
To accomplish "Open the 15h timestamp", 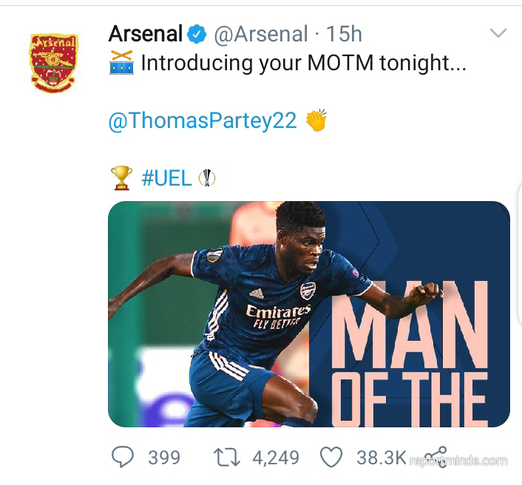I will pos(344,33).
